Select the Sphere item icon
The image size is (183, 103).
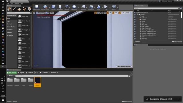tap(20, 43)
